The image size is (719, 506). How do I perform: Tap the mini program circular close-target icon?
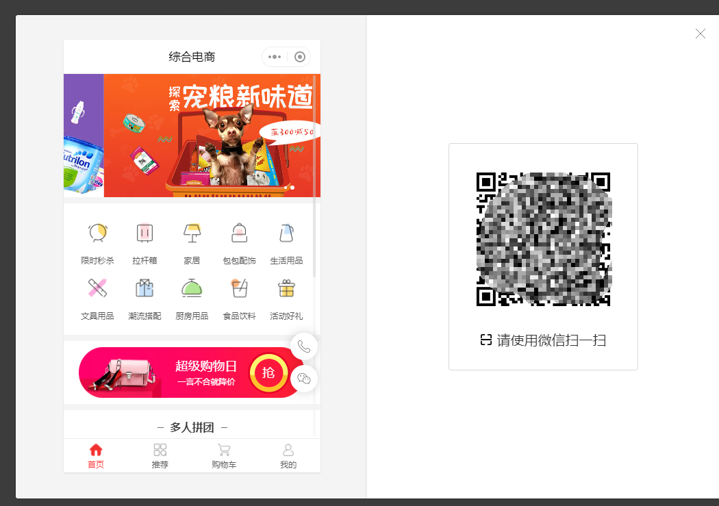[x=299, y=57]
